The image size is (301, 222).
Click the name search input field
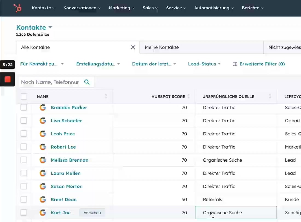tap(49, 82)
